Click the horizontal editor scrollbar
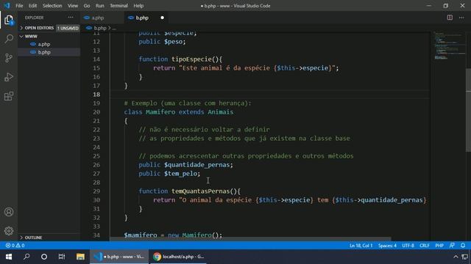The width and height of the screenshot is (471, 264). 250,239
